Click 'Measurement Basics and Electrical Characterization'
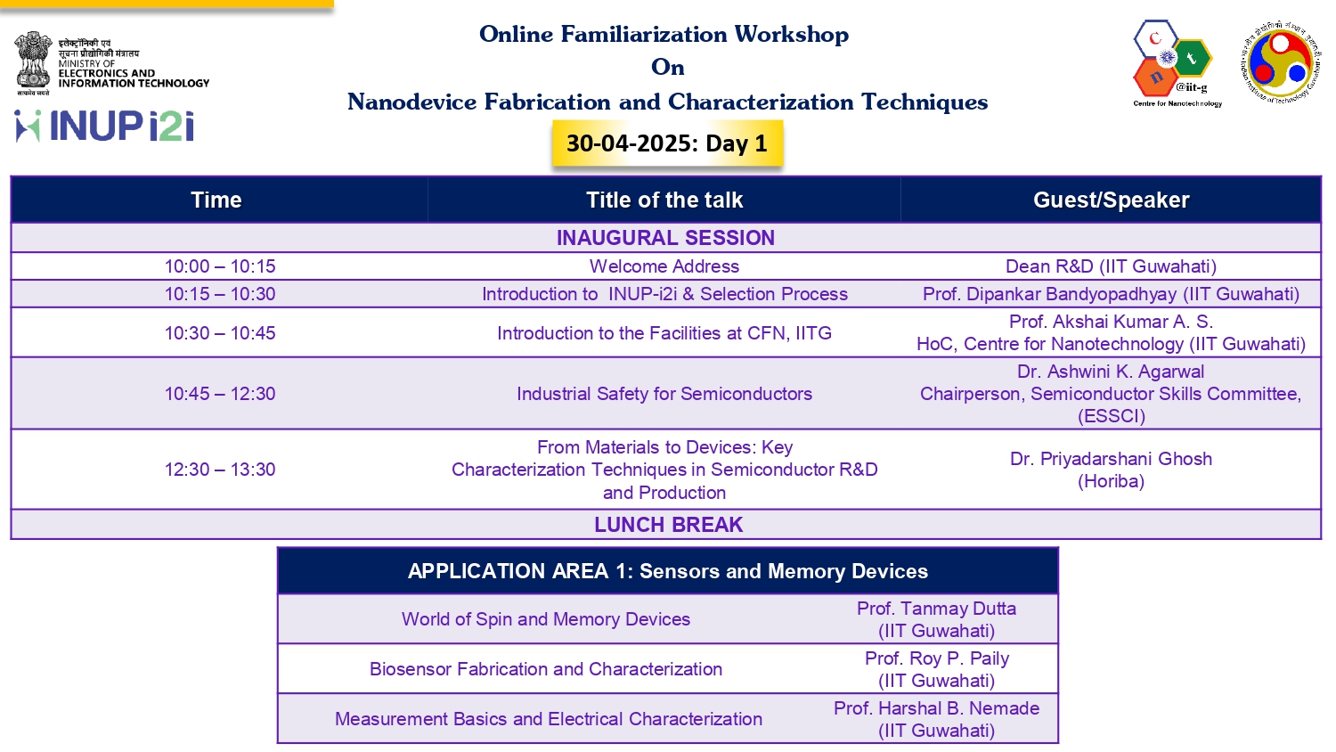Image resolution: width=1336 pixels, height=752 pixels. click(x=549, y=719)
